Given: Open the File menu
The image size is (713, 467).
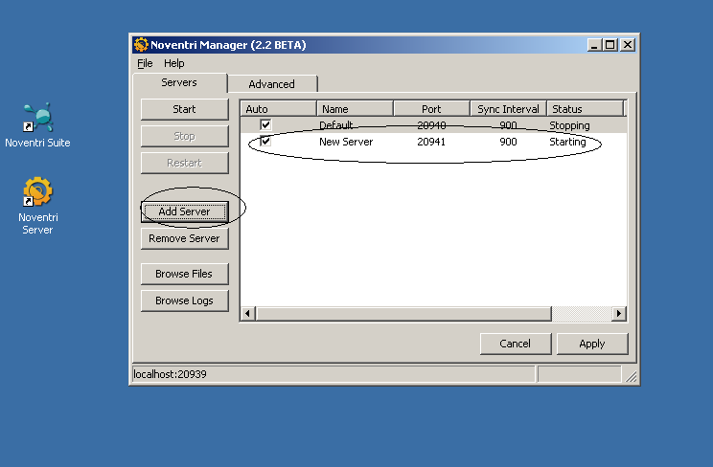Looking at the screenshot, I should (x=145, y=63).
